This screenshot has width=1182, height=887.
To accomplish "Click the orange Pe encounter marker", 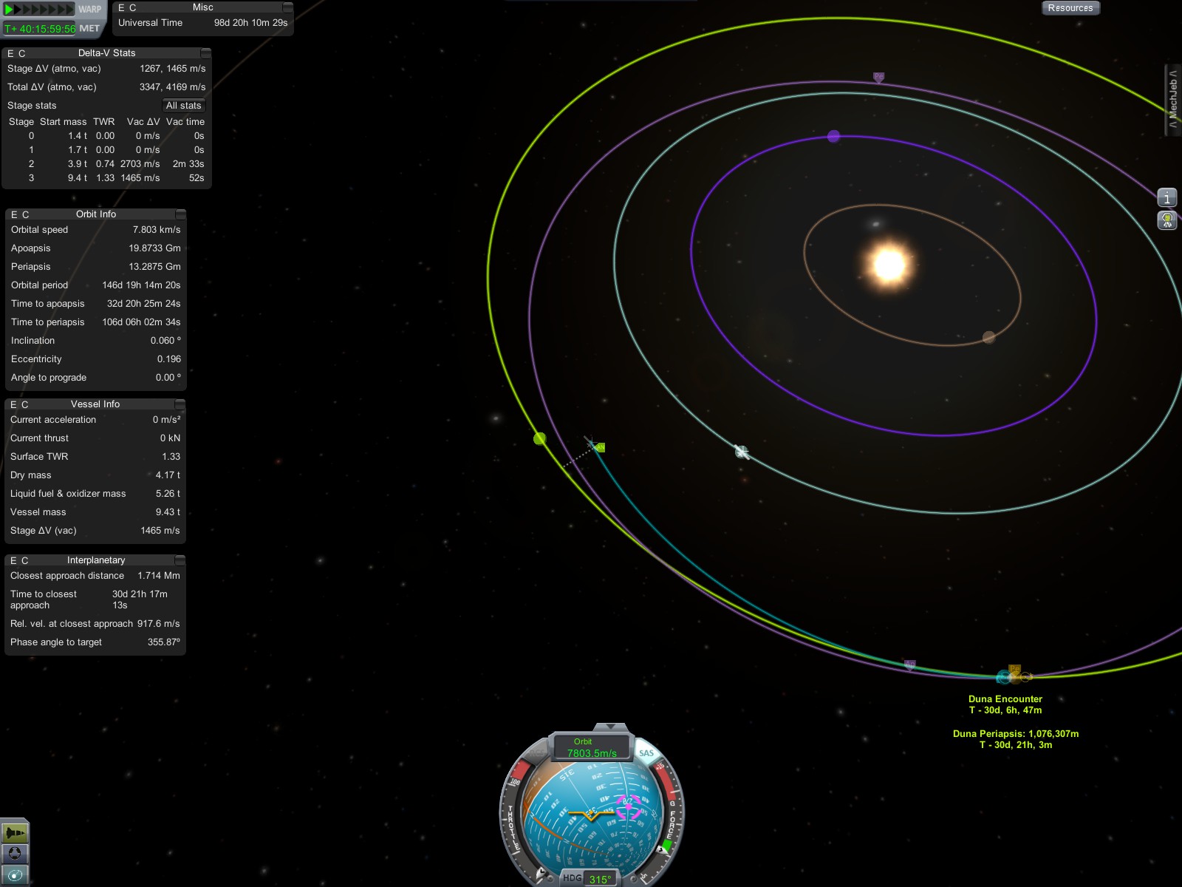I will click(1015, 670).
